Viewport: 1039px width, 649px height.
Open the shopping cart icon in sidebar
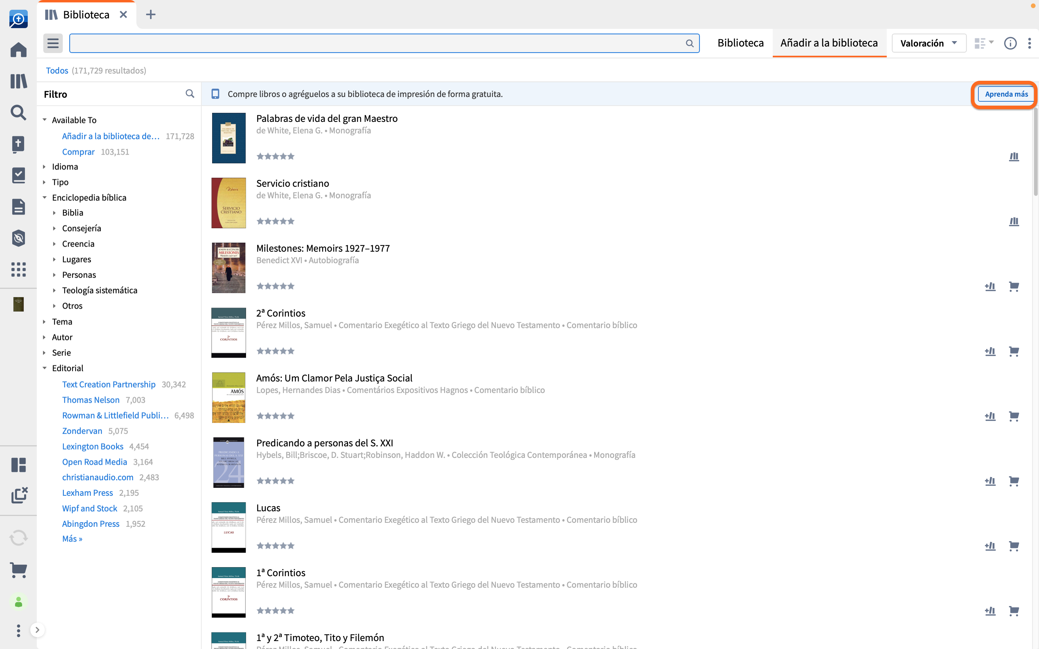click(18, 570)
